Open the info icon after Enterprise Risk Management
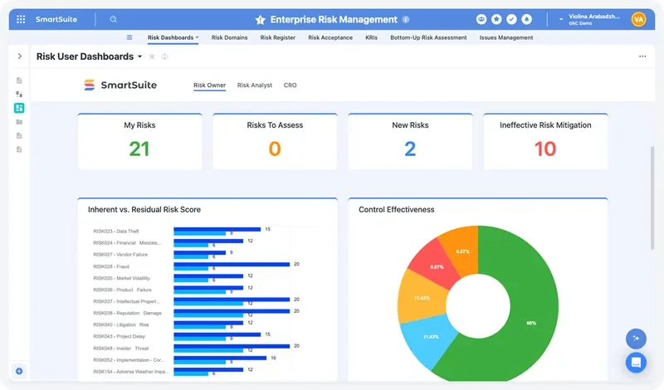The width and height of the screenshot is (664, 390). coord(406,19)
